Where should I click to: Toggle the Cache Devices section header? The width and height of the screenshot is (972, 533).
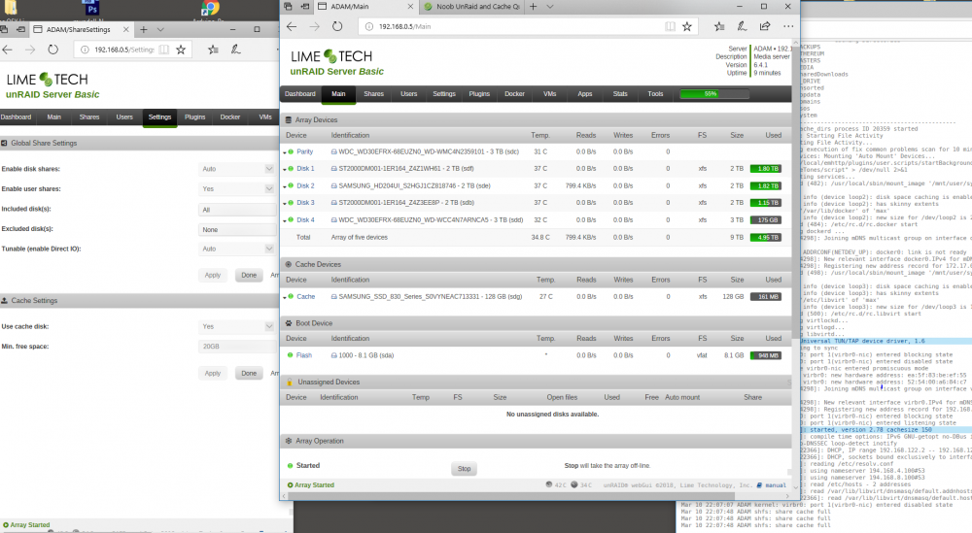[x=537, y=264]
